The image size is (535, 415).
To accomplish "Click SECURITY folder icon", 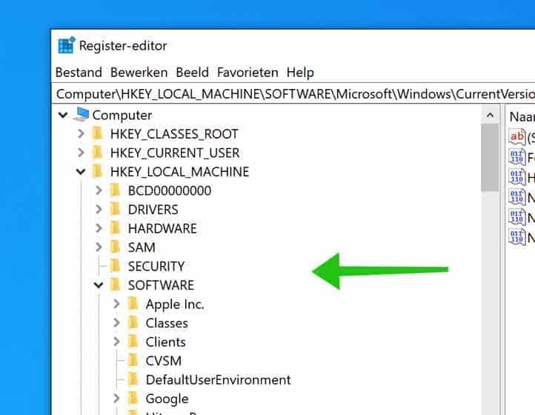I will point(116,266).
